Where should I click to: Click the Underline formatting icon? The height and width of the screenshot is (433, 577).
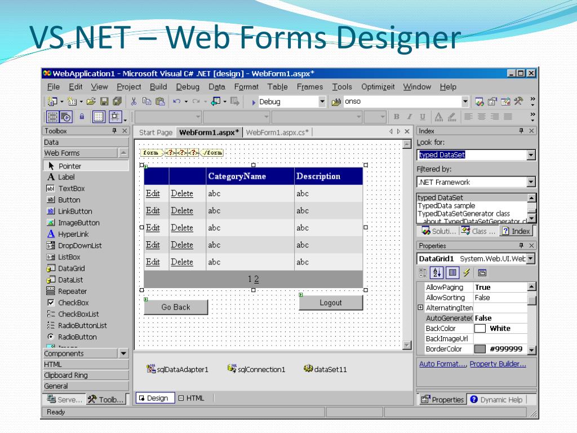pyautogui.click(x=423, y=117)
